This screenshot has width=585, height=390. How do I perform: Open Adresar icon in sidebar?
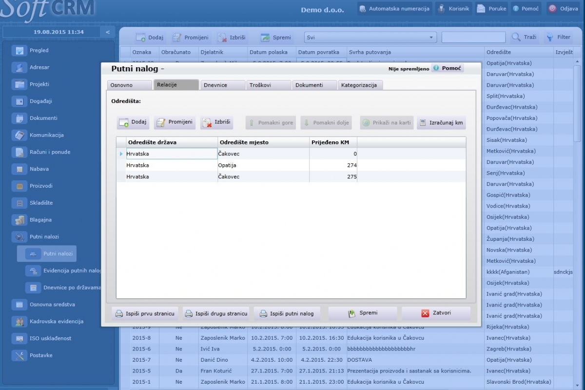20,67
